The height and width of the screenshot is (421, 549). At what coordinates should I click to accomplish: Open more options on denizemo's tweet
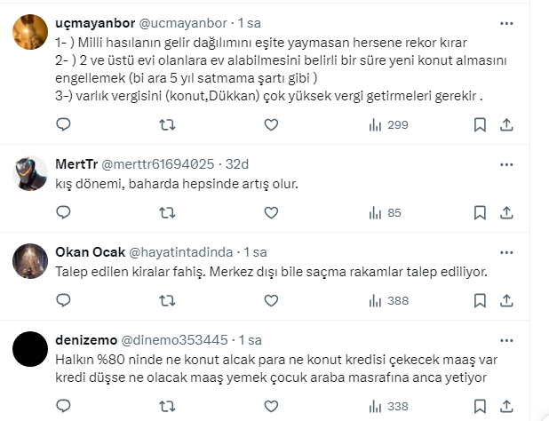click(506, 339)
